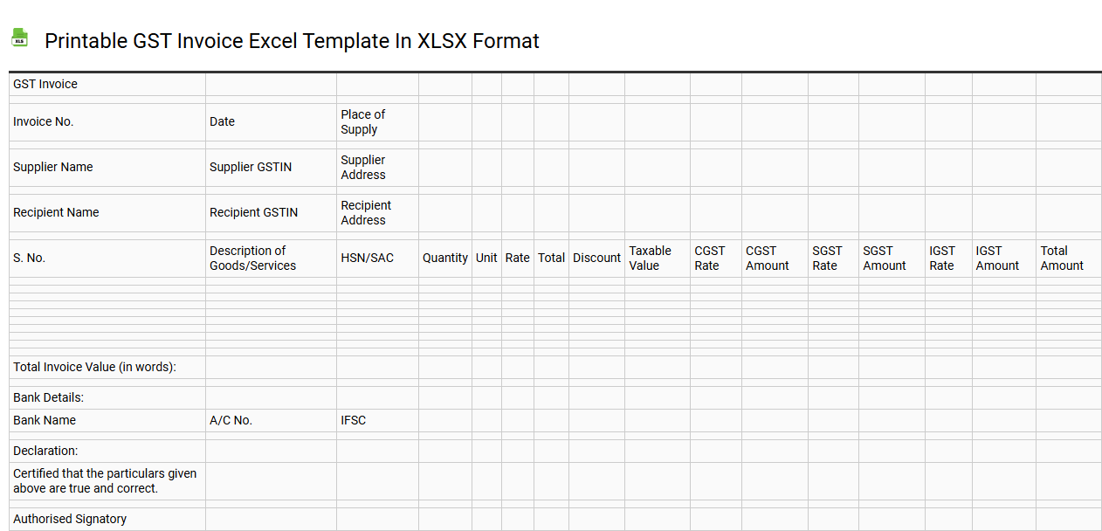Click the document title text
Viewport: 1102px width, 531px height.
point(293,40)
